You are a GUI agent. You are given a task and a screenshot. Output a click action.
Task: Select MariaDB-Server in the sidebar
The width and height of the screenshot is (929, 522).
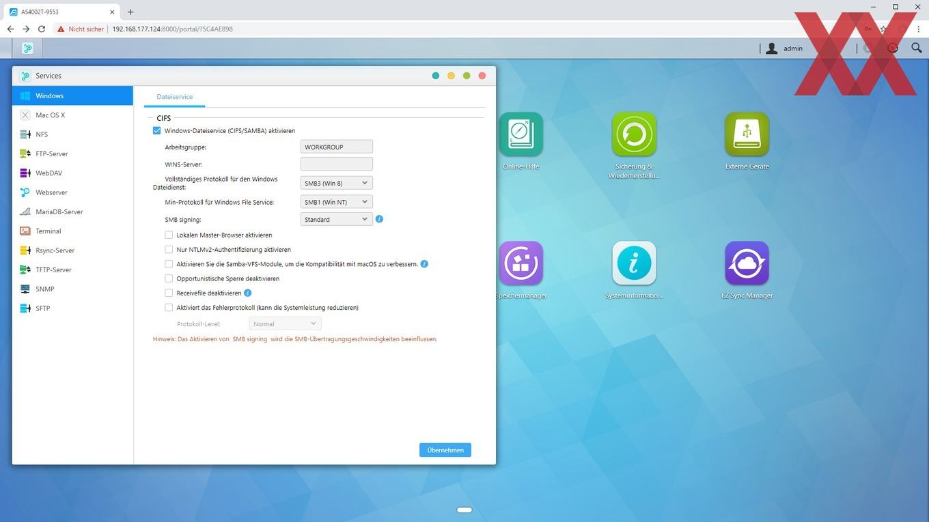(x=72, y=212)
